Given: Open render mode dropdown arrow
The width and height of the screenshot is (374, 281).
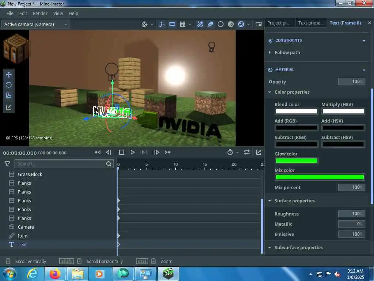Looking at the screenshot, I should pyautogui.click(x=248, y=25).
